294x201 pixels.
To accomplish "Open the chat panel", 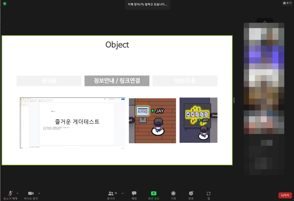I will [x=134, y=195].
